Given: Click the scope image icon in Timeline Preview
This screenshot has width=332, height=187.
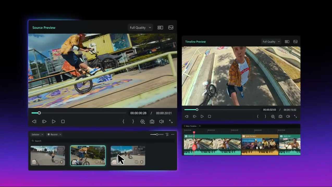Looking at the screenshot, I should 296,42.
